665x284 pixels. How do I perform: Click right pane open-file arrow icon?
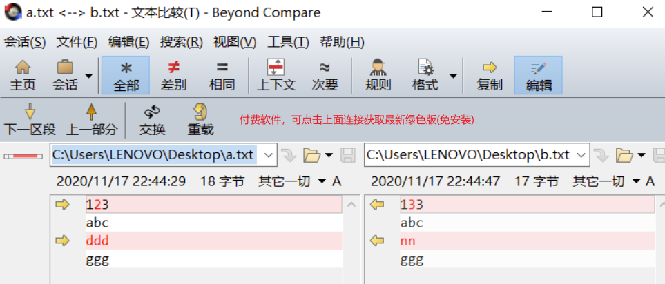(601, 155)
